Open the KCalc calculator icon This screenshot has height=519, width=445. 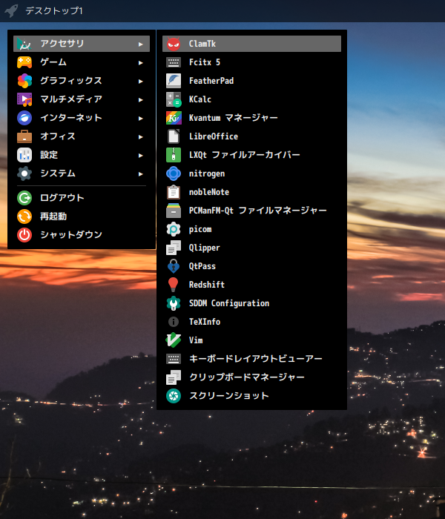174,99
